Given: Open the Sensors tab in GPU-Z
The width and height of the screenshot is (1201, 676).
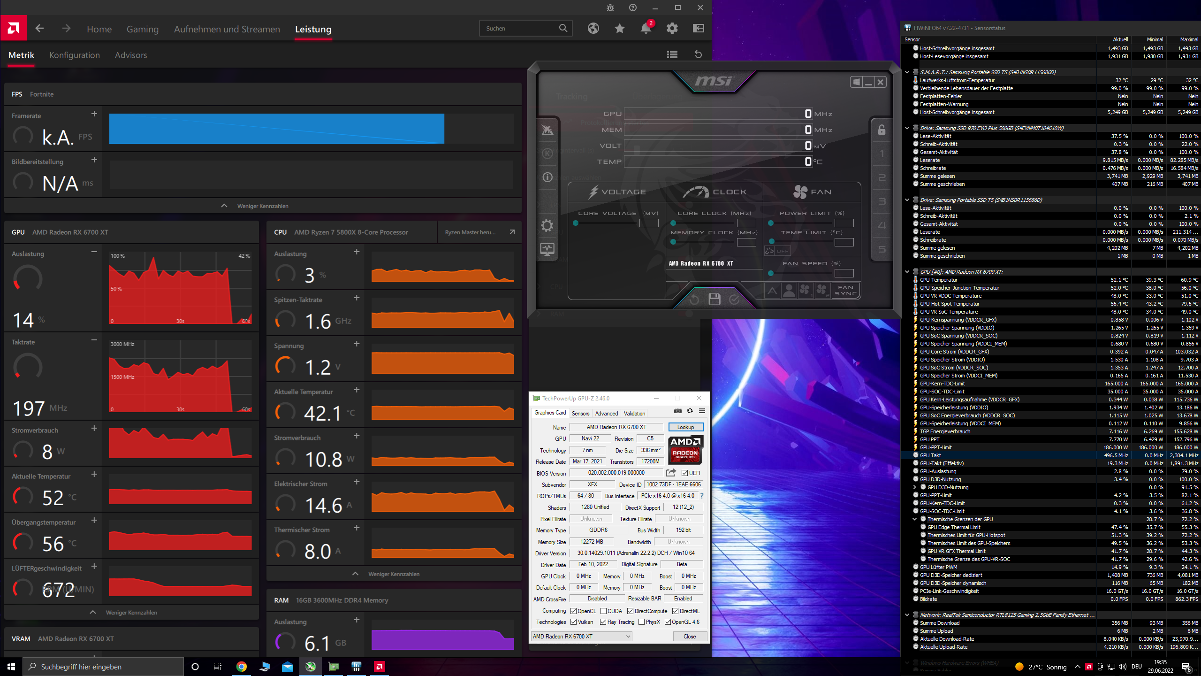Looking at the screenshot, I should click(x=580, y=414).
